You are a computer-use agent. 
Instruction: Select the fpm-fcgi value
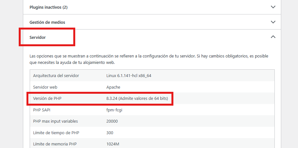pos(114,110)
